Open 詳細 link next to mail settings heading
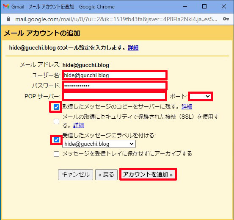Image resolution: width=234 pixels, height=220 pixels. (133, 48)
